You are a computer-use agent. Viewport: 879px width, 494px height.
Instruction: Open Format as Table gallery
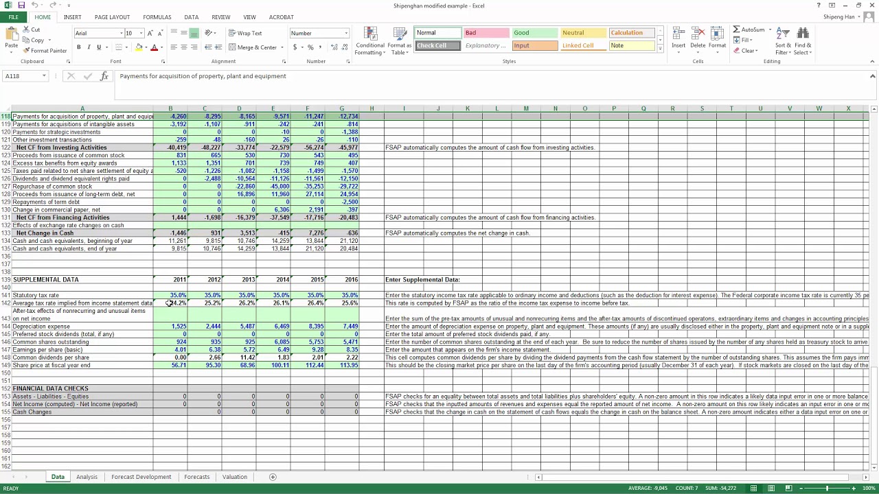[x=399, y=41]
